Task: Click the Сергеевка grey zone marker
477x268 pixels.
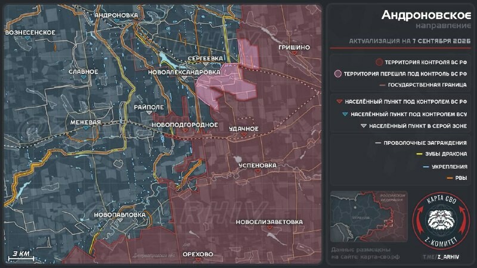Action: [x=206, y=64]
